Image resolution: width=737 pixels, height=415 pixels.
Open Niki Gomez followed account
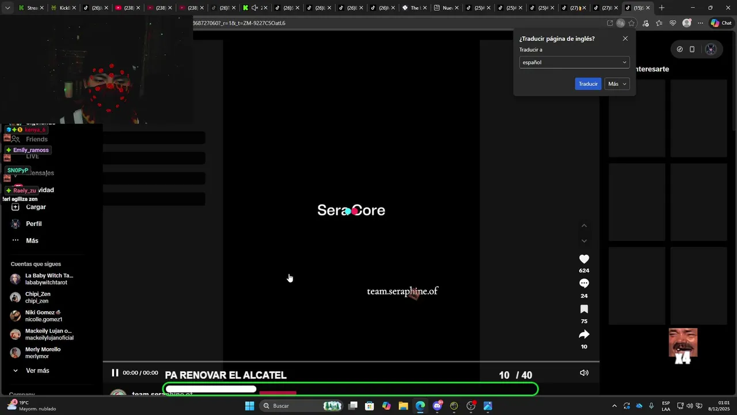pyautogui.click(x=43, y=316)
